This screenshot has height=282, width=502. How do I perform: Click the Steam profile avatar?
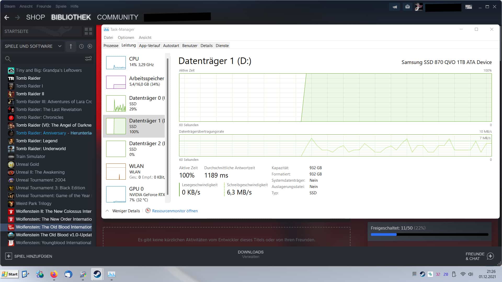coord(419,7)
